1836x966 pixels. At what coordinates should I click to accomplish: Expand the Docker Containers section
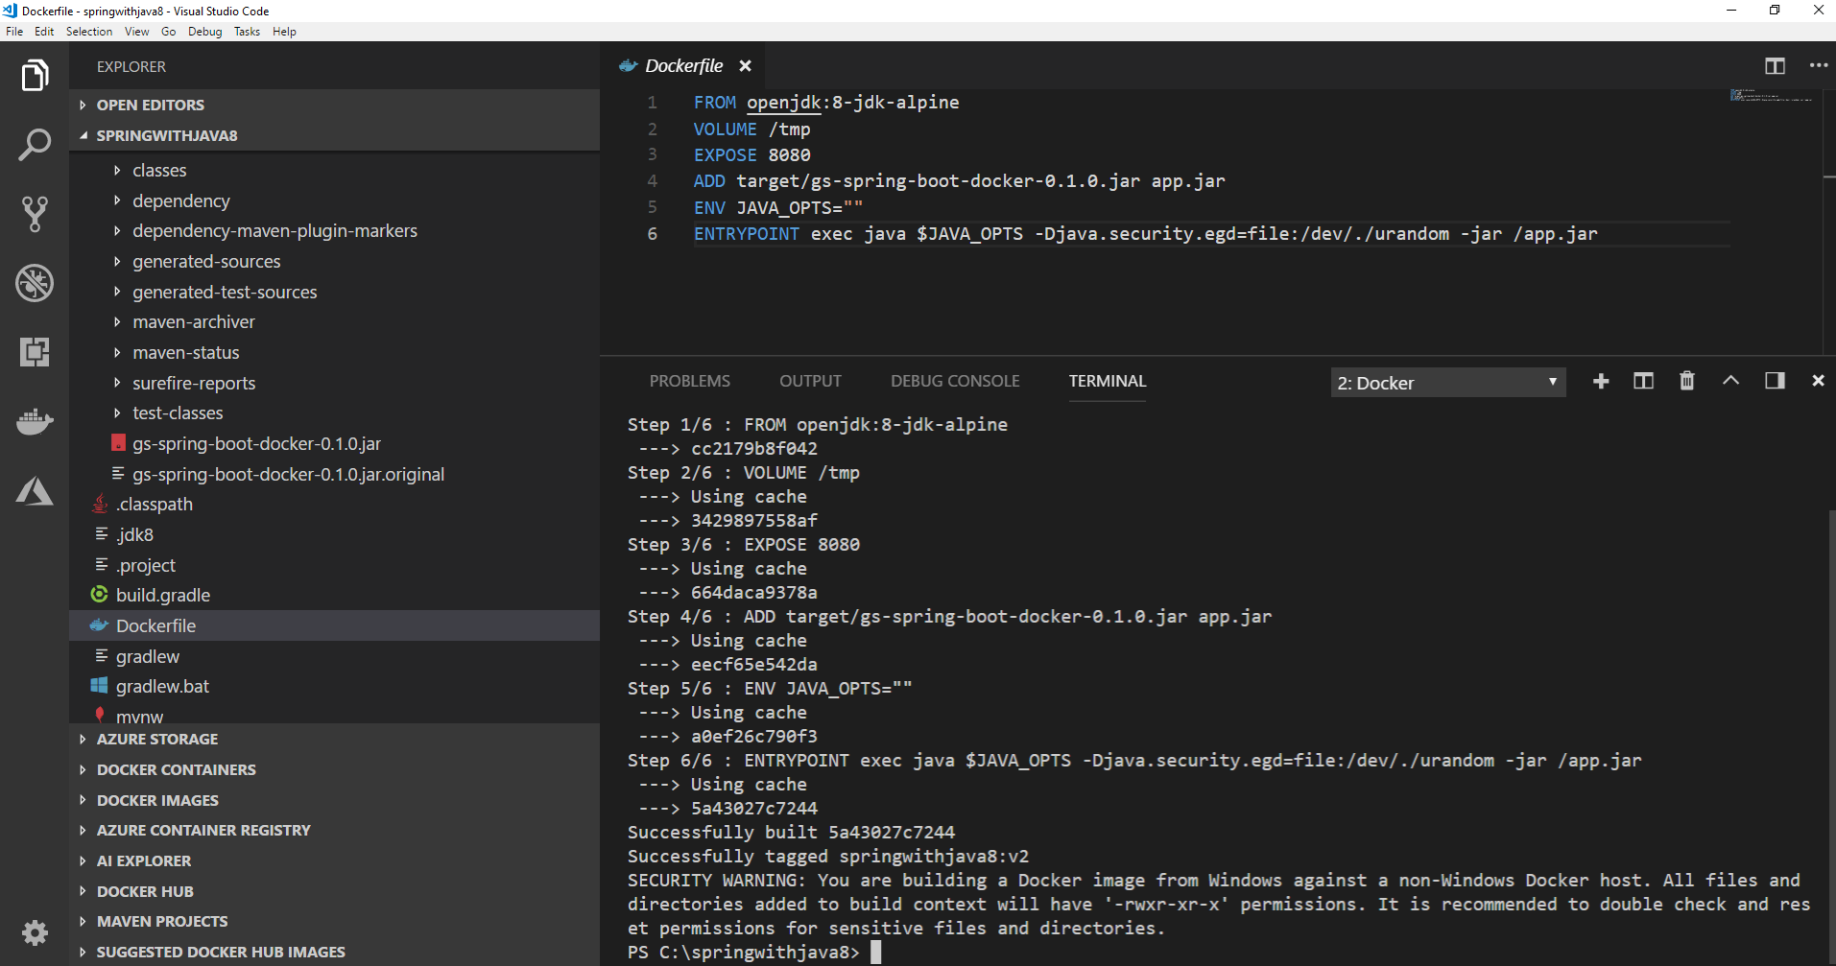334,769
